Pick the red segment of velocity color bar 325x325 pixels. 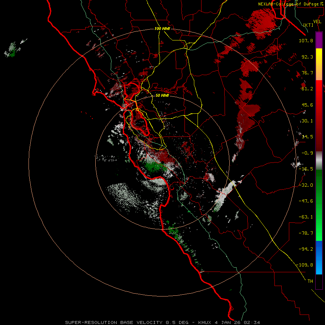(x=319, y=116)
